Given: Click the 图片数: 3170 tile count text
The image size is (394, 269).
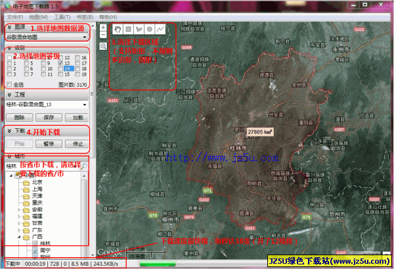Looking at the screenshot, I should point(73,85).
